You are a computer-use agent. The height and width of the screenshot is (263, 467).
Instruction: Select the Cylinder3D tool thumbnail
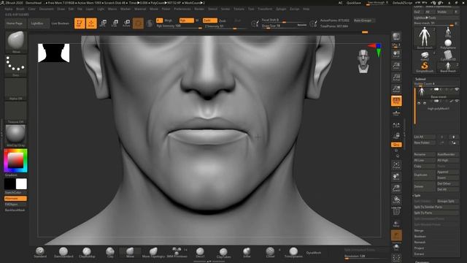[x=447, y=56]
